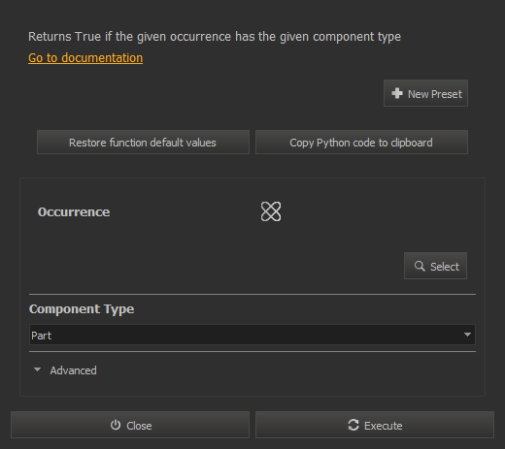This screenshot has height=449, width=505.
Task: Click the Close button
Action: (130, 425)
